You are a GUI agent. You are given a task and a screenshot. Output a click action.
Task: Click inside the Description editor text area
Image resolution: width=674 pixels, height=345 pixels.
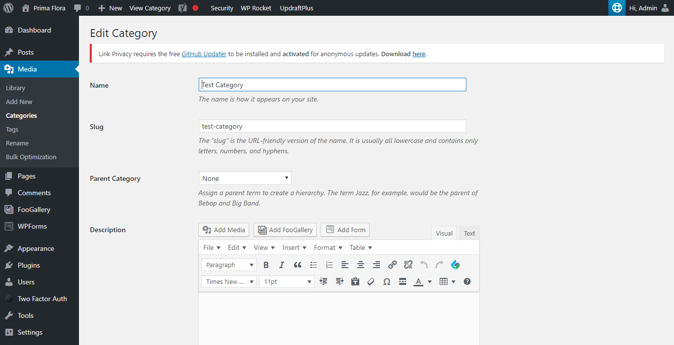click(338, 318)
